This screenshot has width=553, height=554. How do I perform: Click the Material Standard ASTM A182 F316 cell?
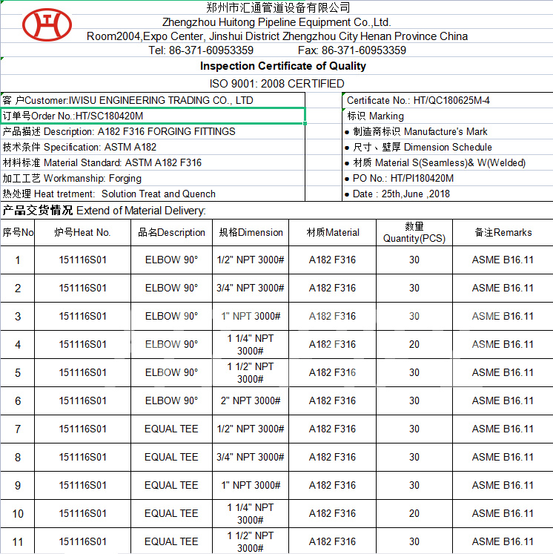click(x=153, y=162)
